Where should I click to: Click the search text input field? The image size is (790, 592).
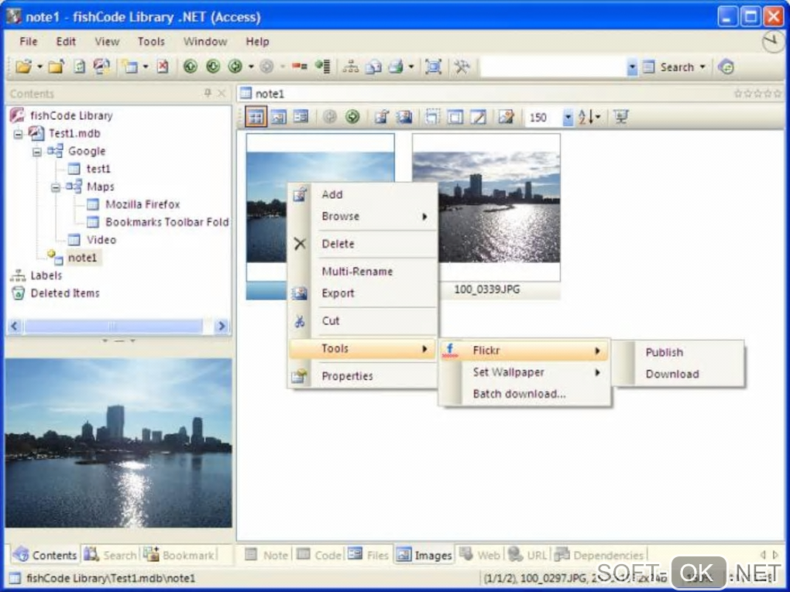[553, 67]
